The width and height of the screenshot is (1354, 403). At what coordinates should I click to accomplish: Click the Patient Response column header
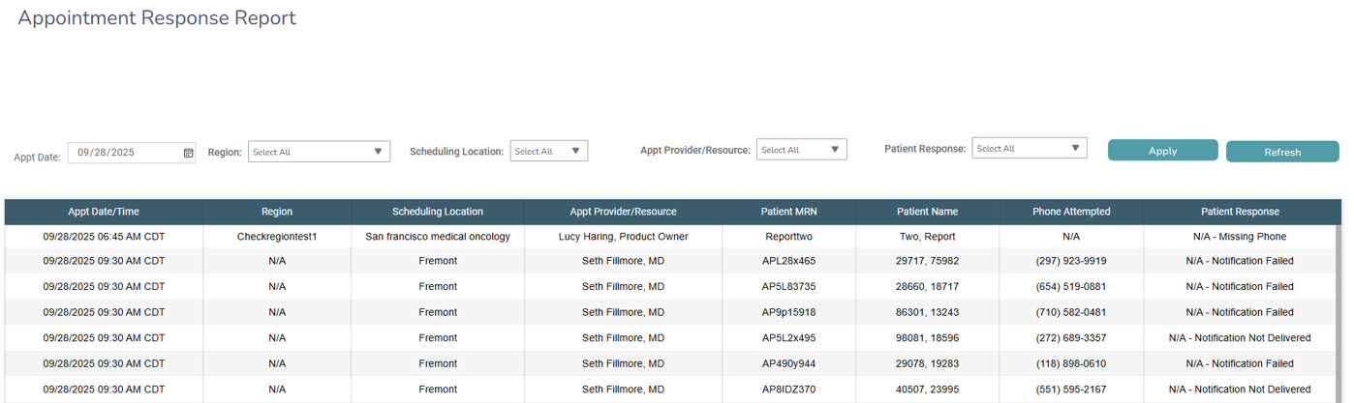[x=1240, y=212]
